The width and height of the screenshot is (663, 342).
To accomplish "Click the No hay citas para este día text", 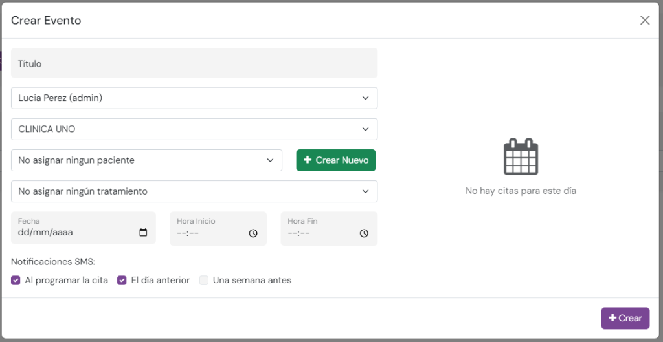I will point(521,191).
